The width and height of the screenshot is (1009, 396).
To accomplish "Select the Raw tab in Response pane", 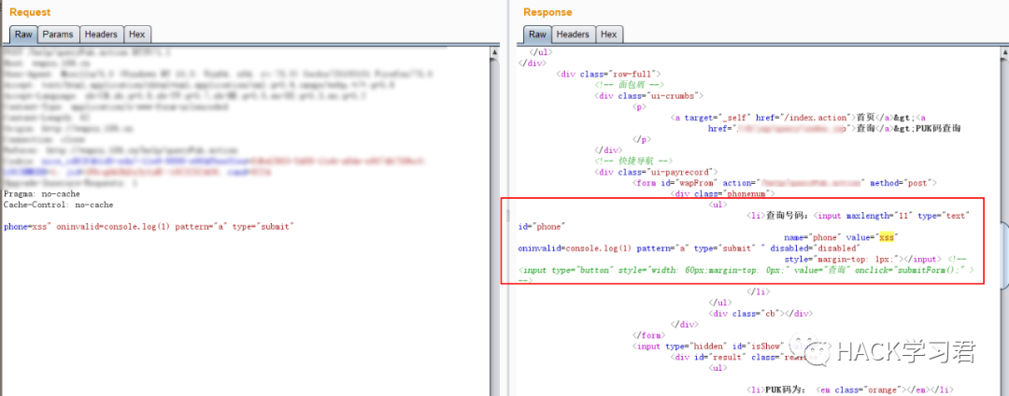I will 536,34.
